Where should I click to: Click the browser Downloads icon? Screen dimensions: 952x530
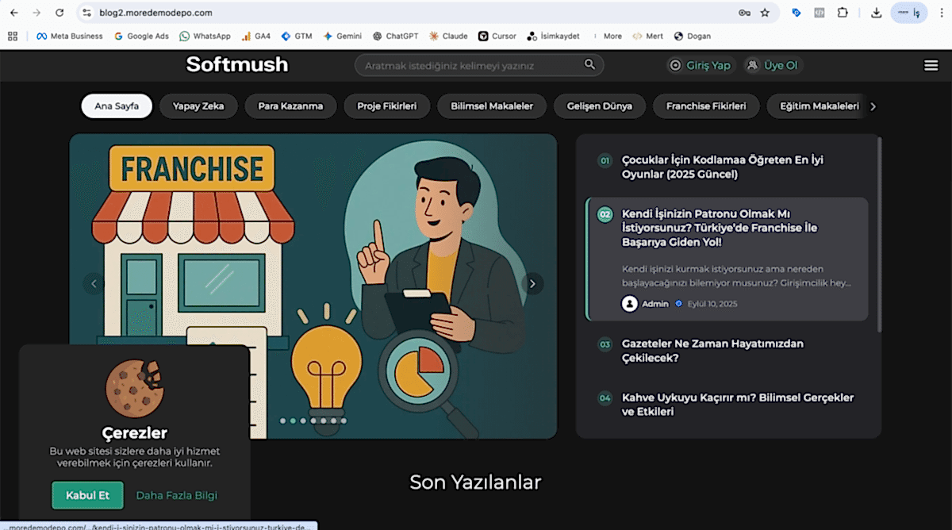coord(876,13)
